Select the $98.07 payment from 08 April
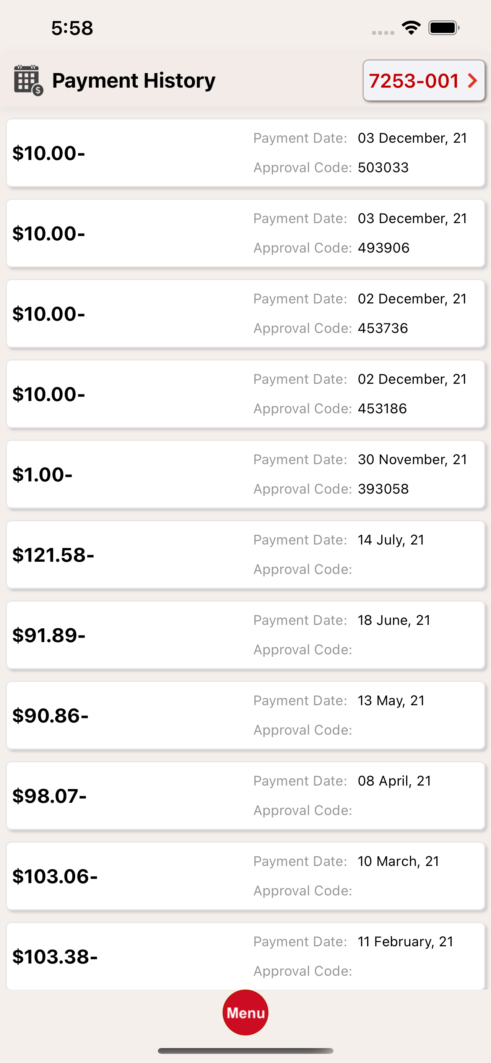Screen dimensions: 491x1063 [245, 796]
